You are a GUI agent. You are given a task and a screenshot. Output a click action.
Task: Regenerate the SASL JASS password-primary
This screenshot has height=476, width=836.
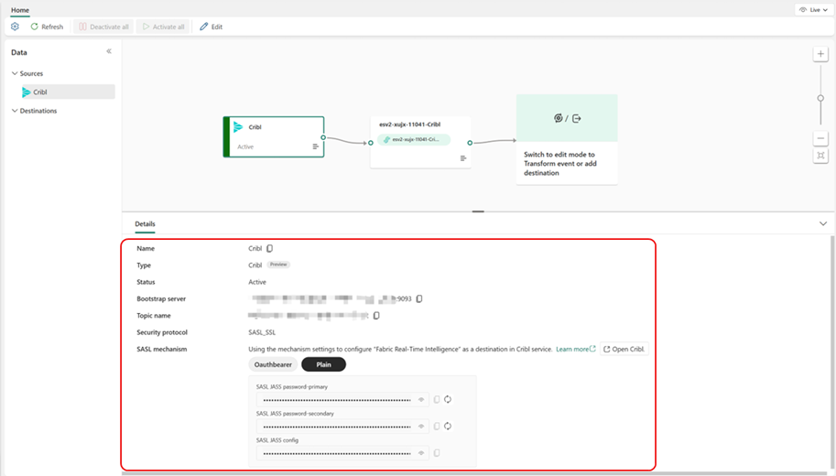click(x=448, y=399)
